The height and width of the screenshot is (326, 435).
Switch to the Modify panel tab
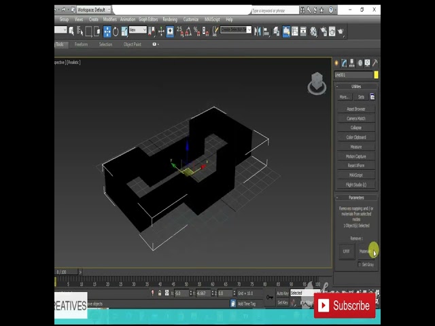(x=345, y=63)
